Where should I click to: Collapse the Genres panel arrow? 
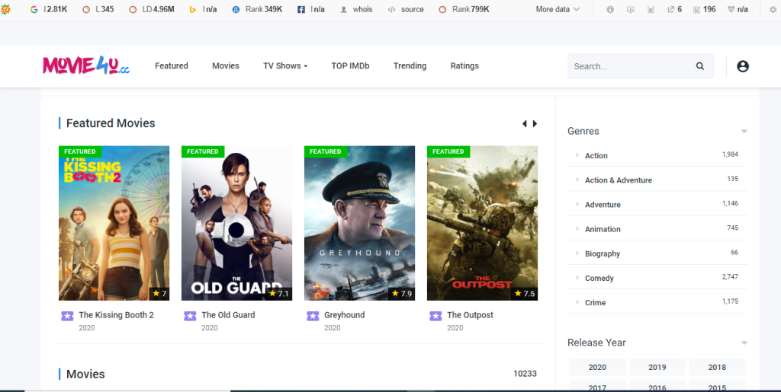[744, 132]
